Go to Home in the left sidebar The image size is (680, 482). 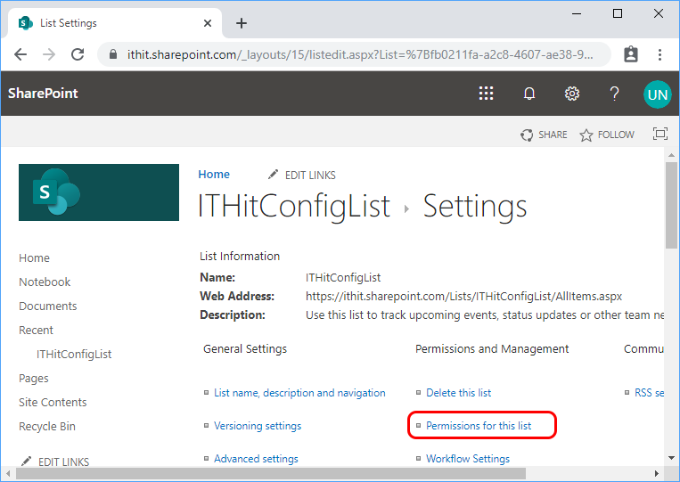tap(34, 257)
